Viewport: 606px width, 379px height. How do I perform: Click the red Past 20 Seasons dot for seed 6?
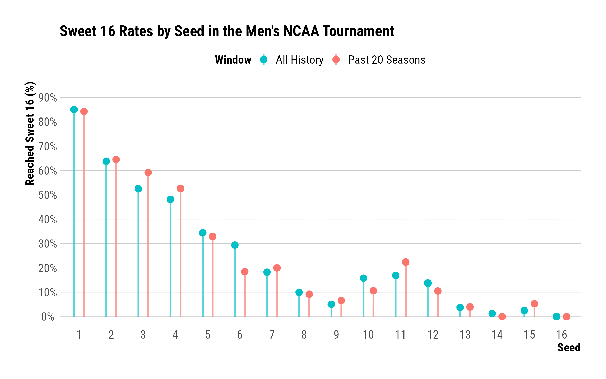point(245,272)
